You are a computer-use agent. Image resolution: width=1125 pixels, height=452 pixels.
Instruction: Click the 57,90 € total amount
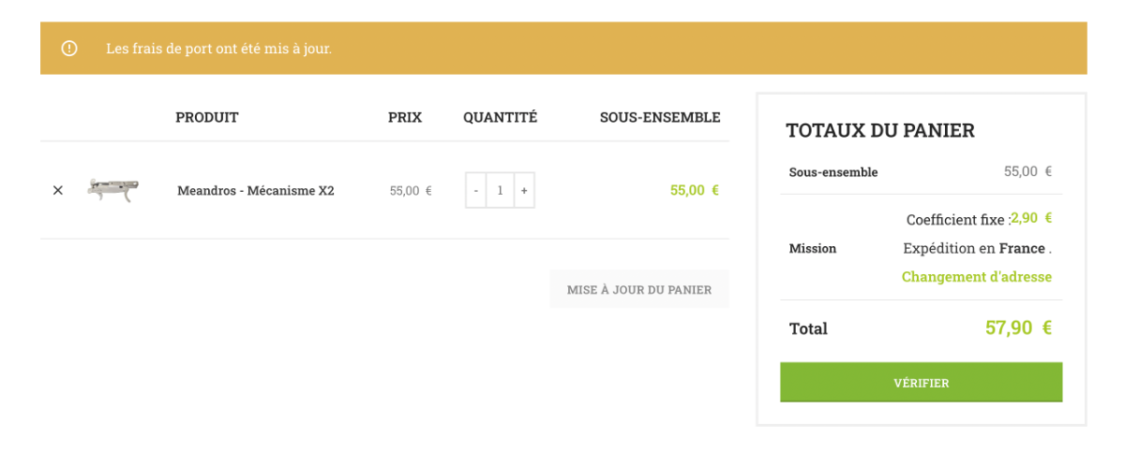(1018, 328)
